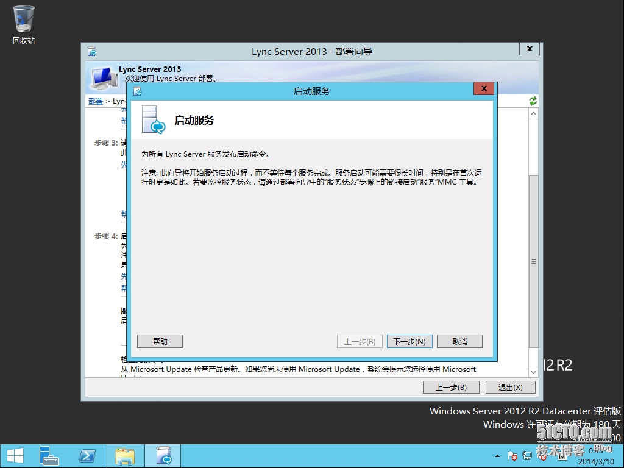Open help via the 帮助 button
Viewport: 624px width, 468px height.
(160, 341)
